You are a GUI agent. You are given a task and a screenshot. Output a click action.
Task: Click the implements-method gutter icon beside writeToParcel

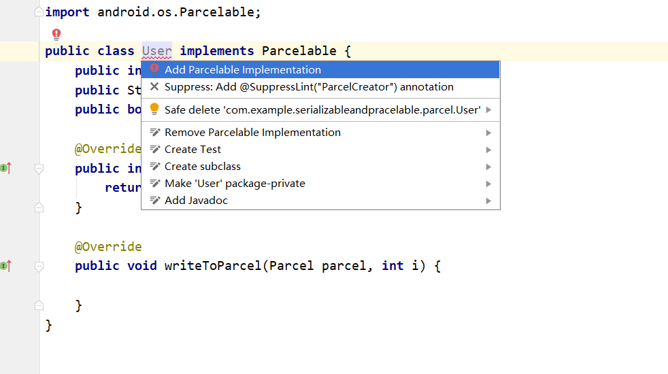click(6, 266)
